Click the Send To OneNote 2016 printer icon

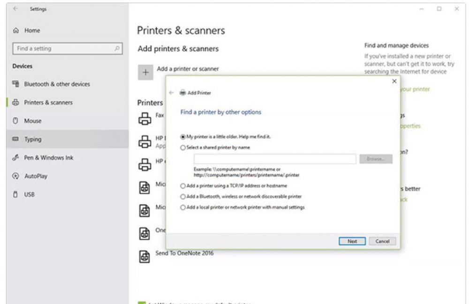[x=144, y=256]
